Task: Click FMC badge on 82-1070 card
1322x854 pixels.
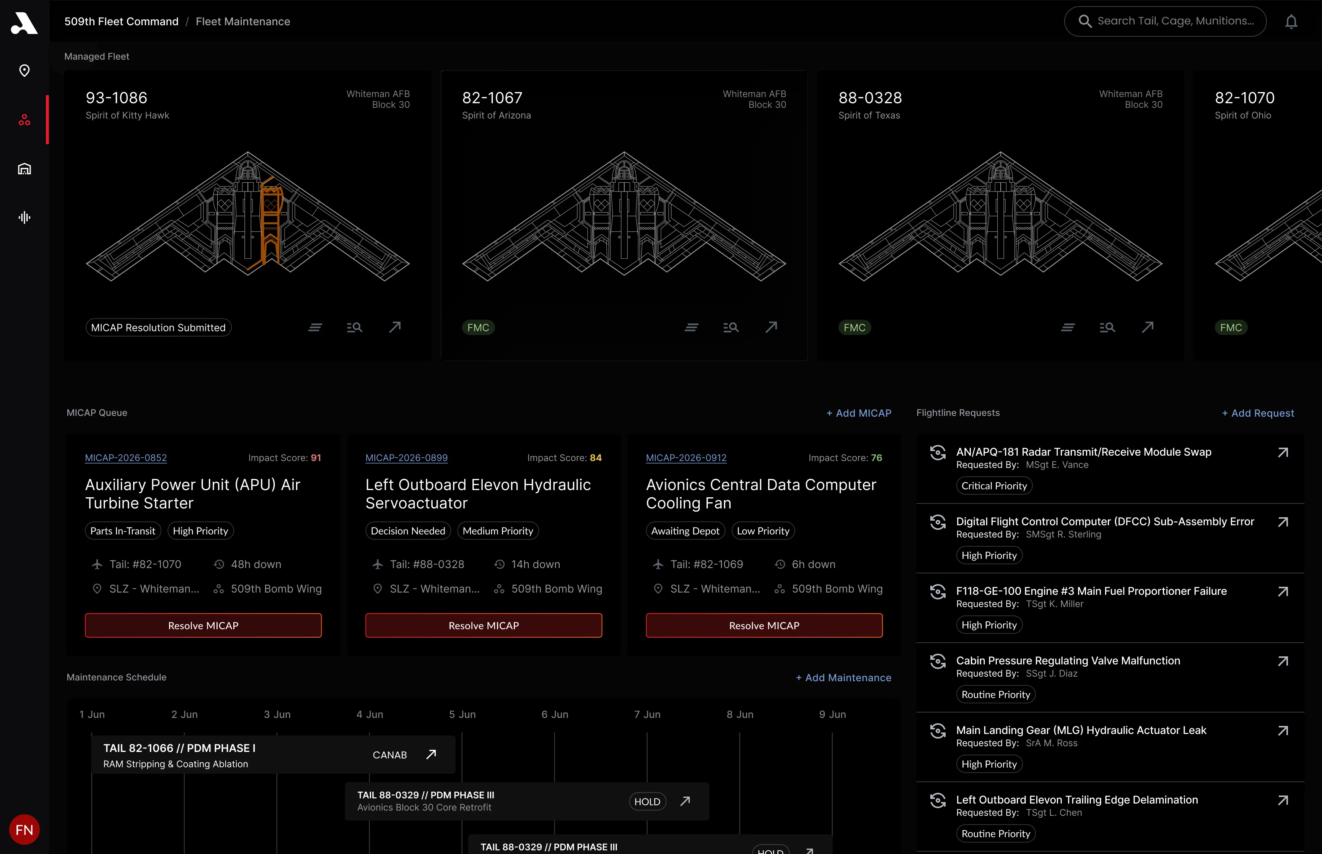Action: 1231,328
